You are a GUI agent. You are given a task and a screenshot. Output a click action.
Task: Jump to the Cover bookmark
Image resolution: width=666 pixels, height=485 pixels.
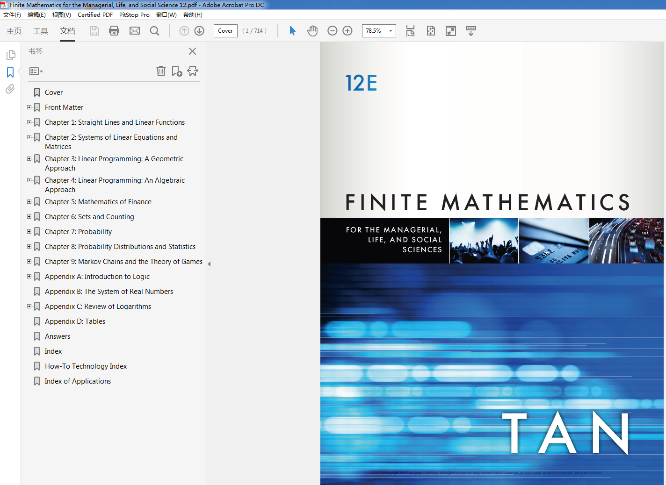[x=54, y=93]
